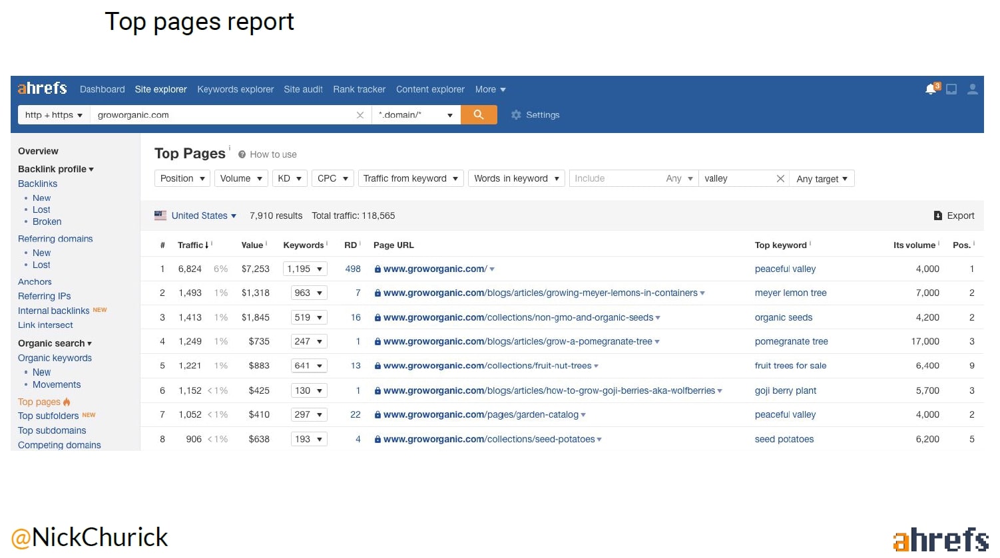Remove the 'valley' exclude filter
This screenshot has height=558, width=1000.
click(x=780, y=179)
